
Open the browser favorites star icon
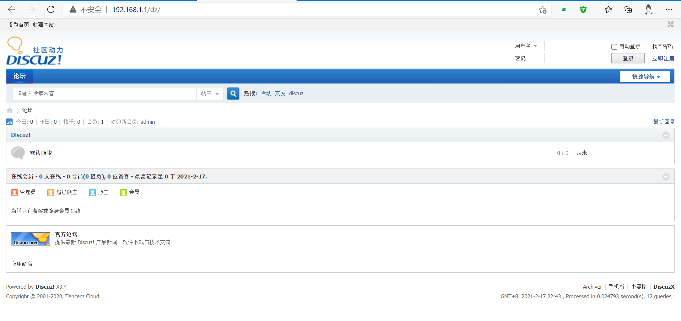608,10
